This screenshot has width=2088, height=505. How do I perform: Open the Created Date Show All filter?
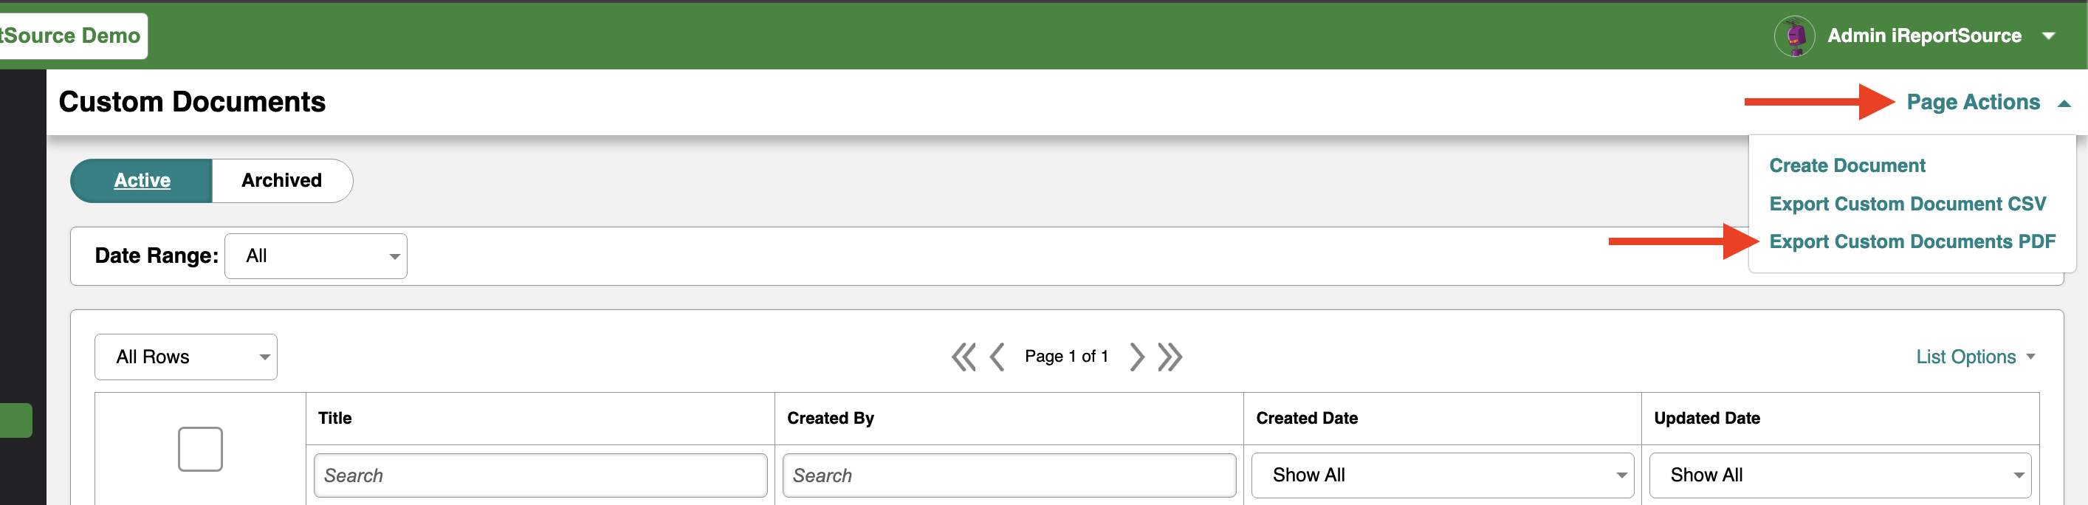coord(1442,475)
